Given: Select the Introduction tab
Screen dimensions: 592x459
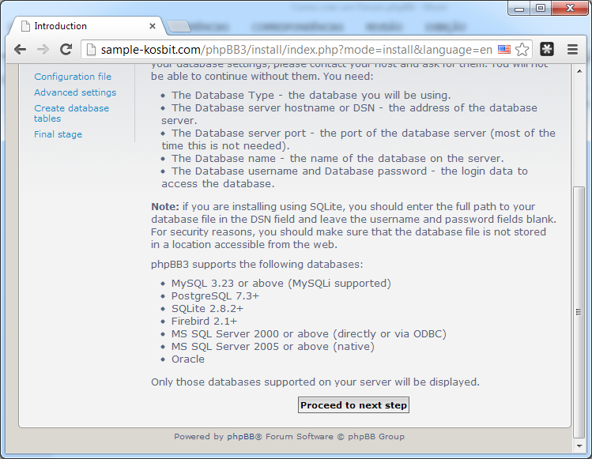Looking at the screenshot, I should point(87,26).
